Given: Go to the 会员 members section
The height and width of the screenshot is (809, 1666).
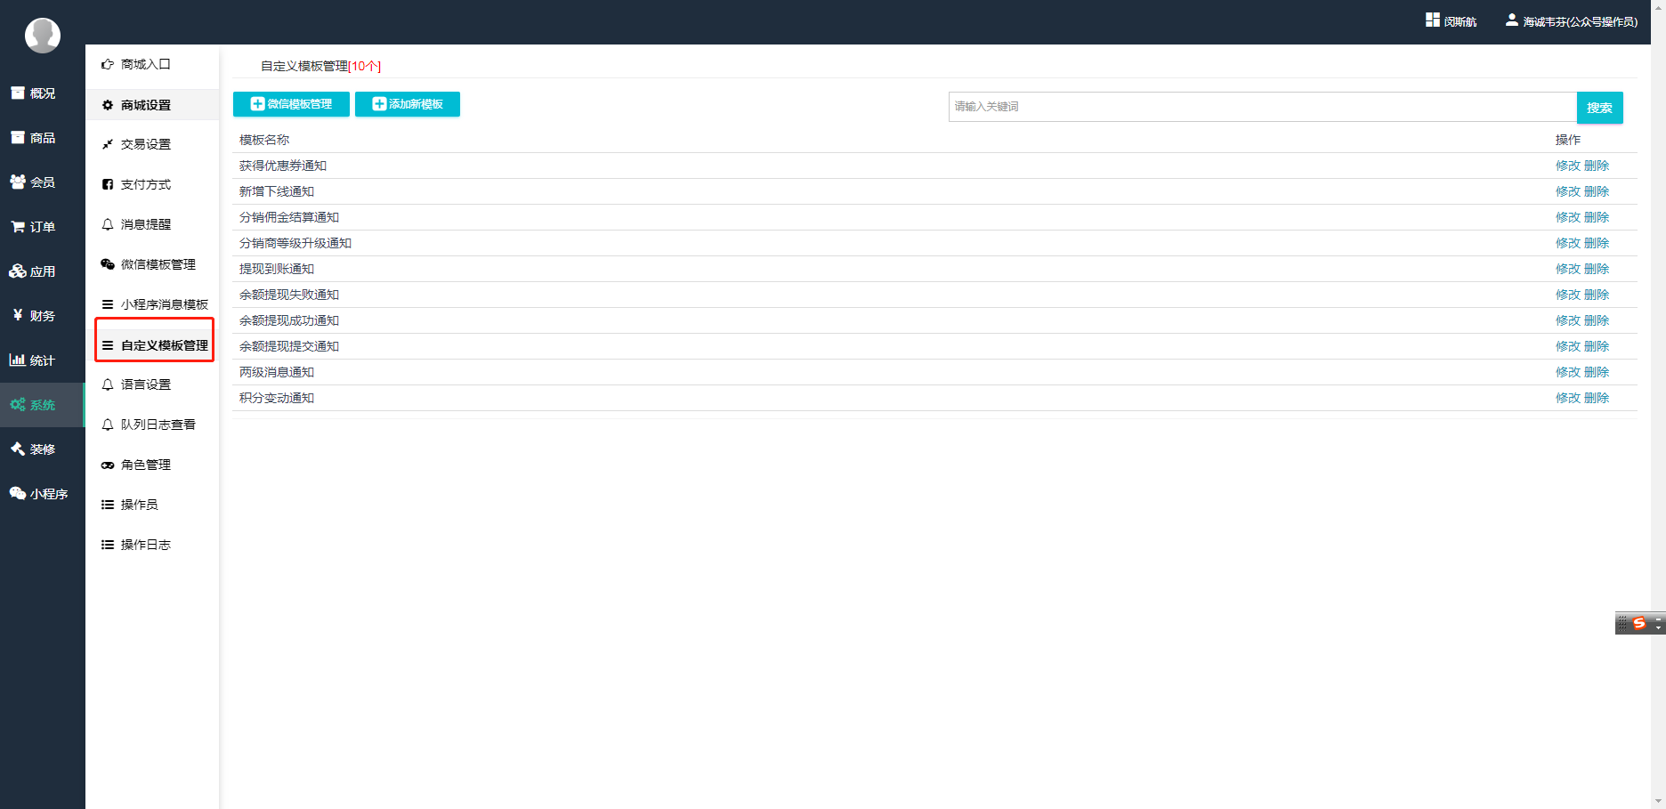Looking at the screenshot, I should pyautogui.click(x=33, y=182).
